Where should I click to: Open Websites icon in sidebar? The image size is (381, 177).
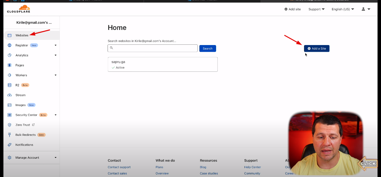[x=9, y=35]
